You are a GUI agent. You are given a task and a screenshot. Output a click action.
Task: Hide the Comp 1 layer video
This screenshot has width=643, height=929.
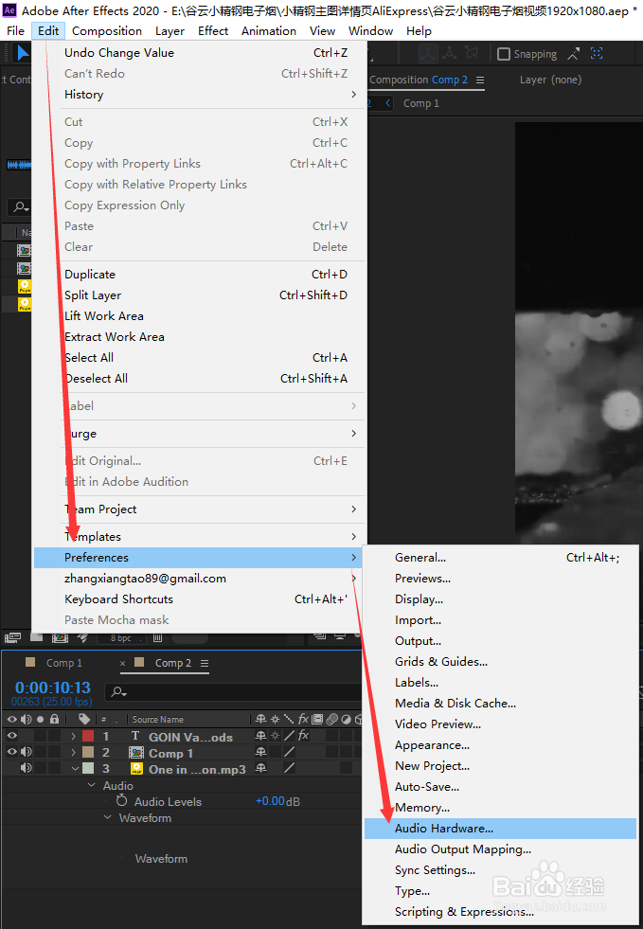[12, 752]
